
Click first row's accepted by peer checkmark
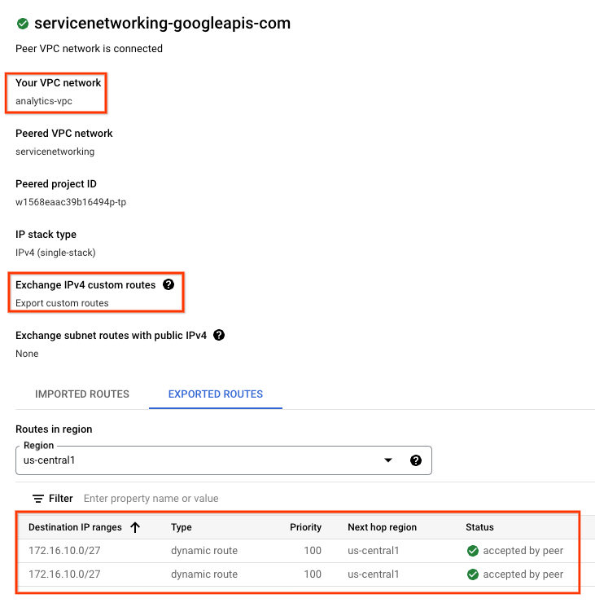click(473, 551)
